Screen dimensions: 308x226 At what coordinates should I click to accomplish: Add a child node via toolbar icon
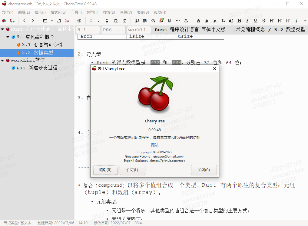click(x=12, y=21)
